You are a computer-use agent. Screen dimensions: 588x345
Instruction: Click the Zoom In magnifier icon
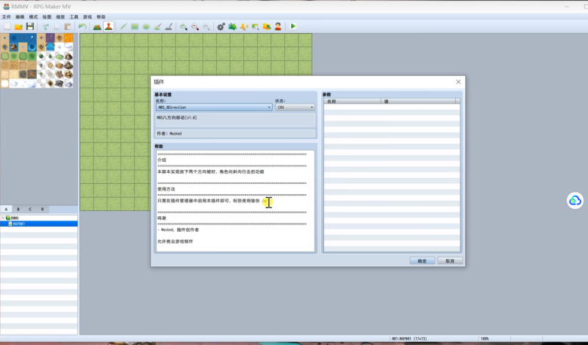click(183, 26)
